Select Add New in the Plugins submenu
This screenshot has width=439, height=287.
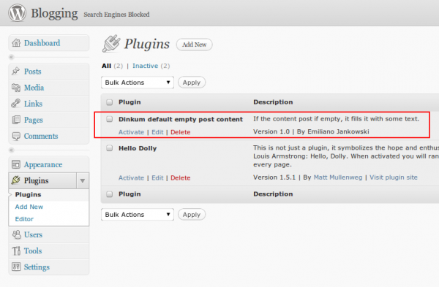(x=29, y=207)
